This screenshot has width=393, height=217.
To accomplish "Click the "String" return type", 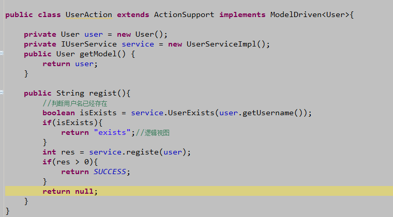I will (x=70, y=94).
